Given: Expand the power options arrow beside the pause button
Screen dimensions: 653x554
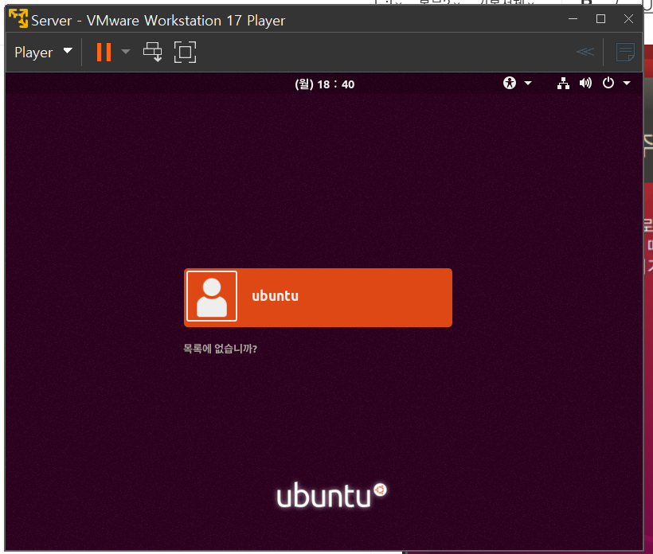Looking at the screenshot, I should (x=126, y=52).
